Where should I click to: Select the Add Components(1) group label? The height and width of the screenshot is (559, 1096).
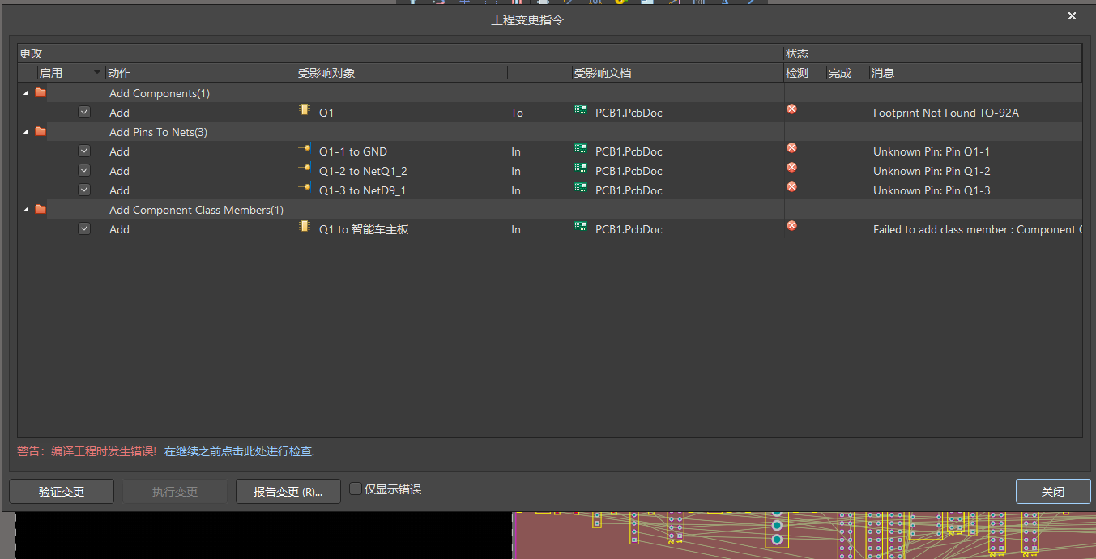point(160,93)
